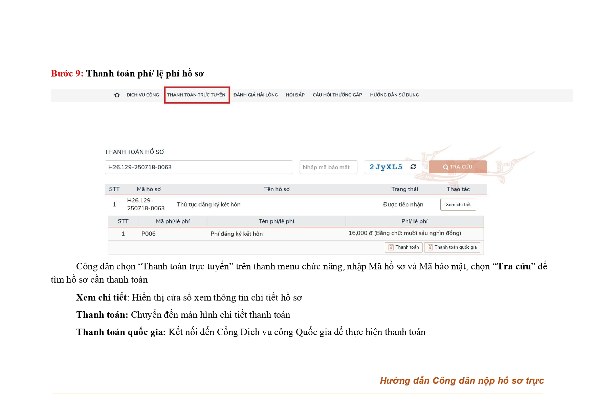Viewport: 594px width, 420px height.
Task: Click receipt icon on Thanh toán quốc gia
Action: [430, 247]
